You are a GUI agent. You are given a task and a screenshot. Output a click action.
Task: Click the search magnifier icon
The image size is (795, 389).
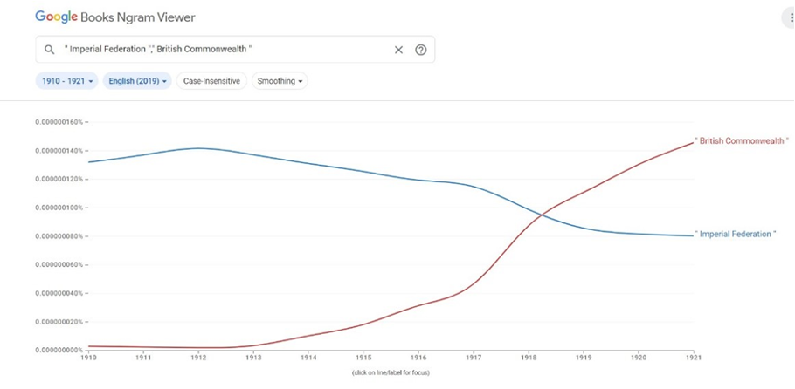click(50, 50)
